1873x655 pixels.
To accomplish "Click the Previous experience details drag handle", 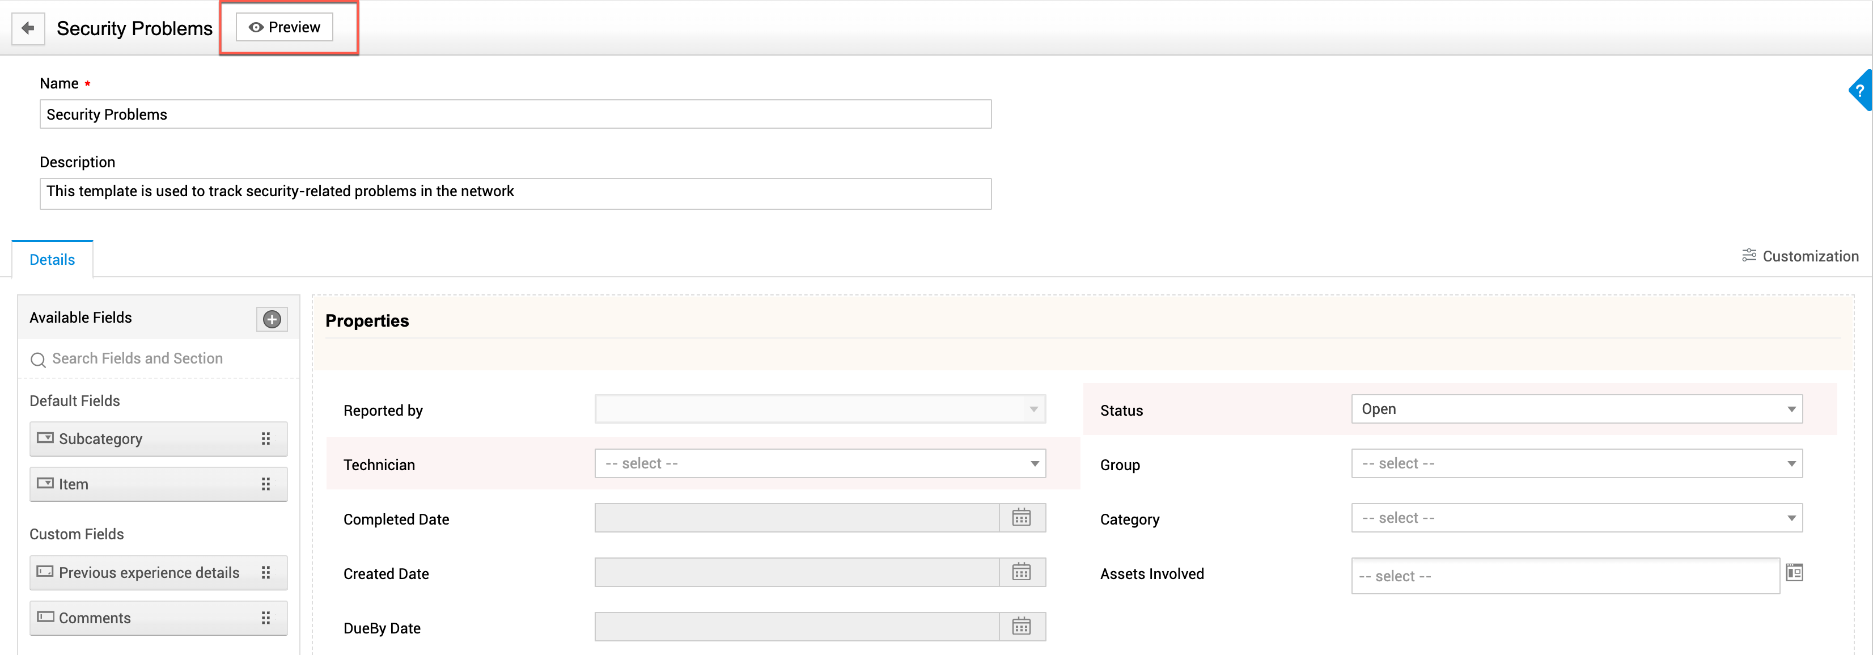I will [x=266, y=573].
